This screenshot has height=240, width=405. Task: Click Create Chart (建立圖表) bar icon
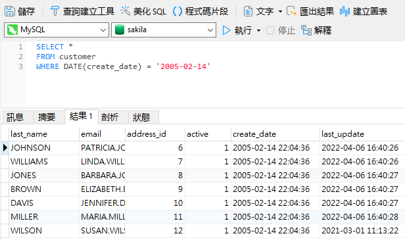click(x=345, y=11)
